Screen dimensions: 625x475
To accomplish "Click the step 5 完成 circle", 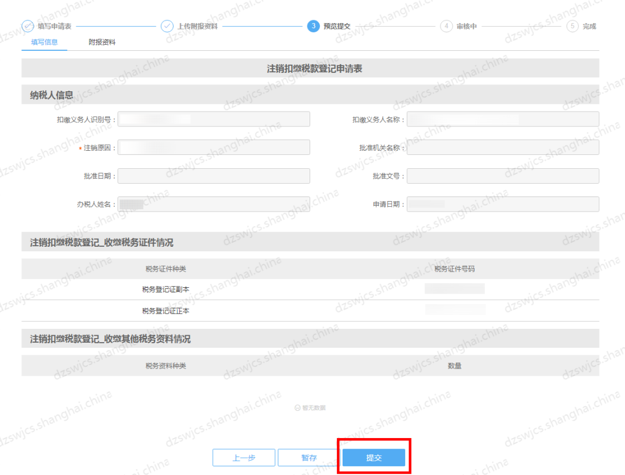I will (572, 26).
